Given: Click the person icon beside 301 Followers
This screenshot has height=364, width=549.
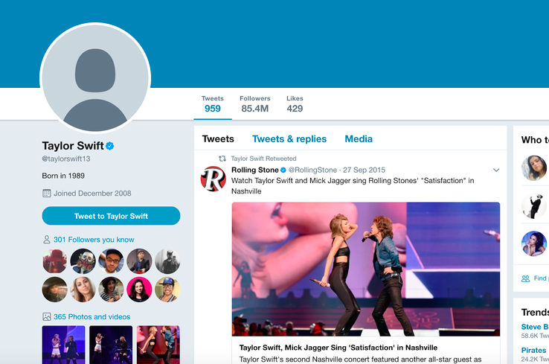Looking at the screenshot, I should 47,240.
